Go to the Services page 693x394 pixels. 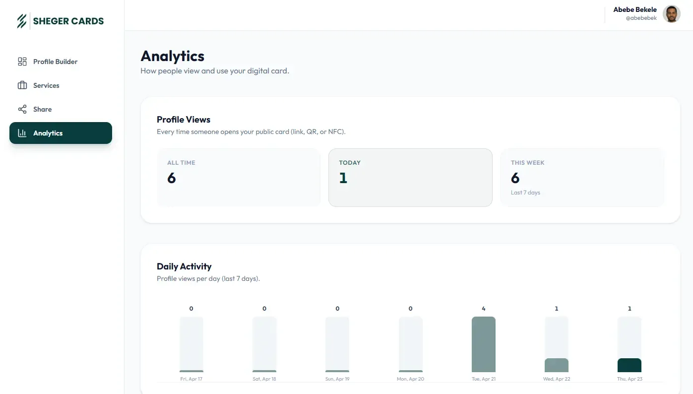[x=61, y=85]
